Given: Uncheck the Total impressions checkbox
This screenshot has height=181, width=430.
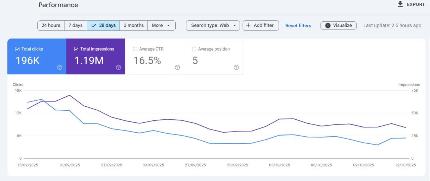Looking at the screenshot, I should coord(76,49).
